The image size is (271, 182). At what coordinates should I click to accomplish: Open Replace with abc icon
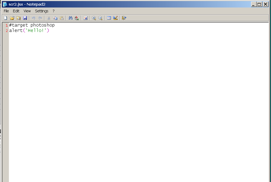[77, 18]
